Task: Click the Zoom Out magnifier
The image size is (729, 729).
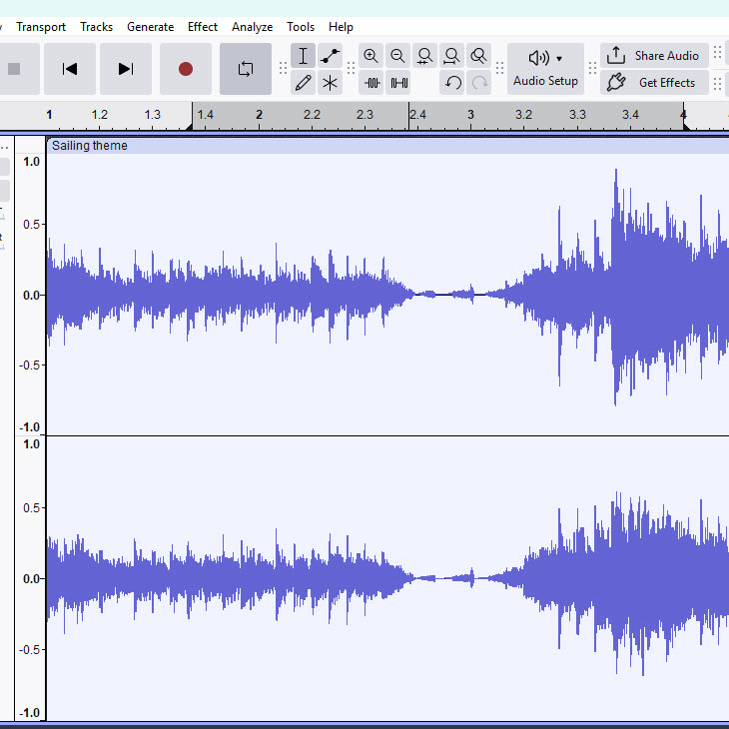Action: click(x=398, y=56)
